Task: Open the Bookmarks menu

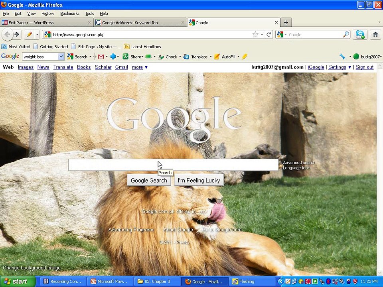Action: (70, 14)
